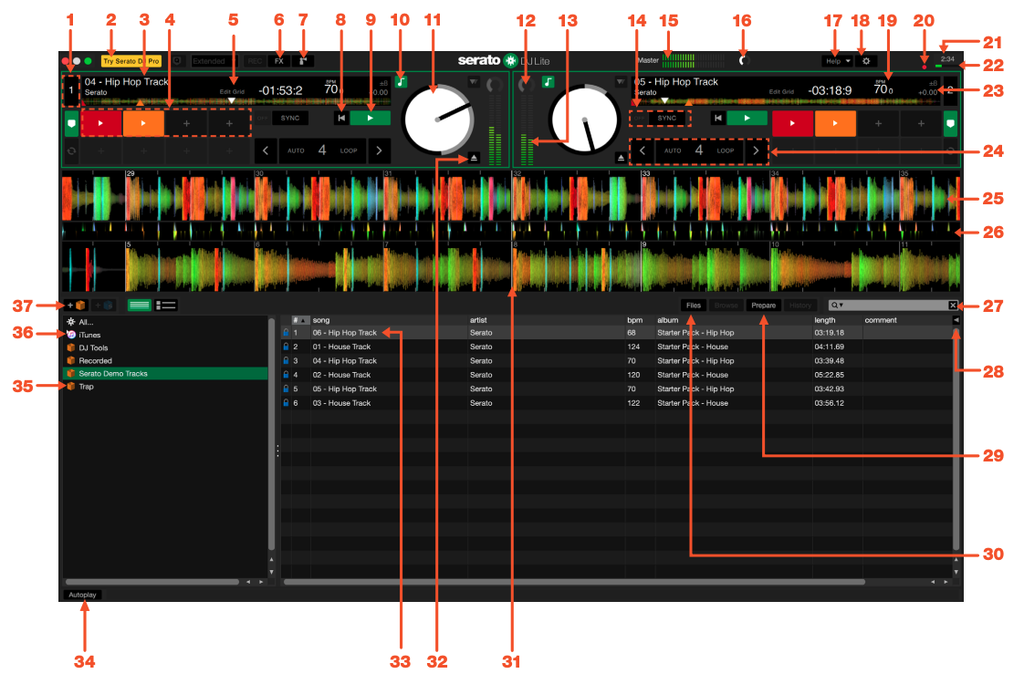The image size is (1024, 684).
Task: Adjust the Master output knob
Action: [743, 61]
